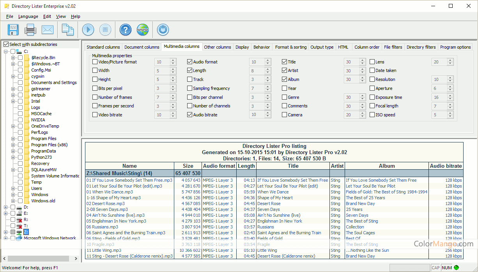
Task: Expand the Program Files folder node
Action: 13,139
